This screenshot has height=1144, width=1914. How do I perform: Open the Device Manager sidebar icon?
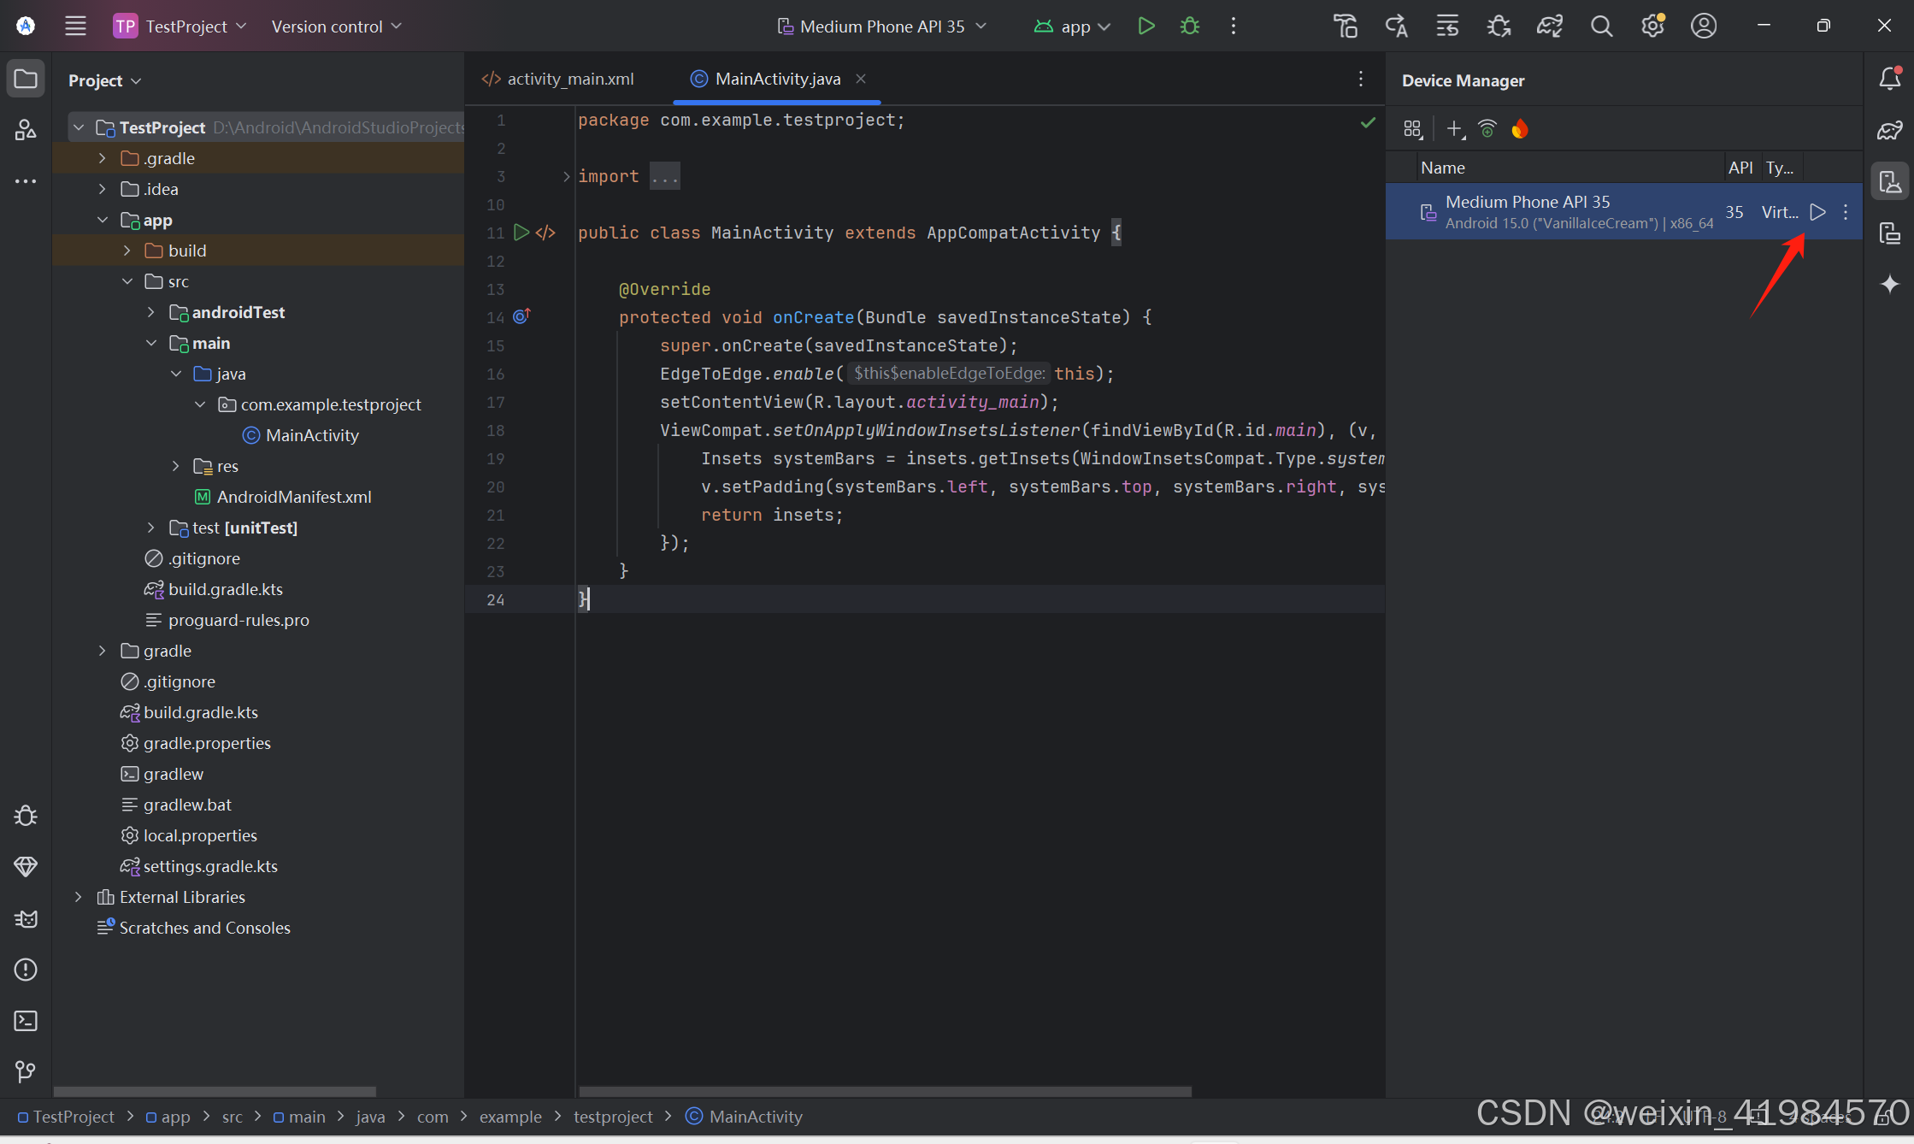coord(1890,182)
